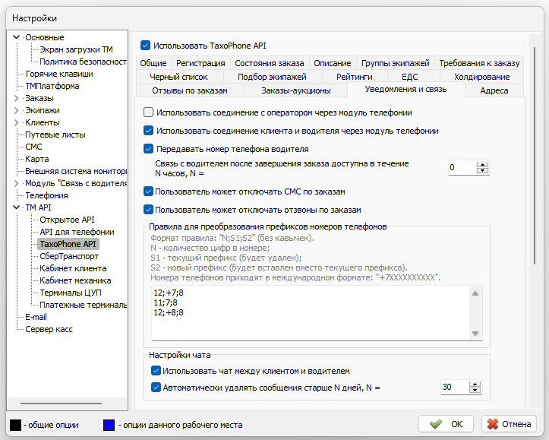Switch to the Холдирование tab
549x440 pixels.
pos(481,77)
